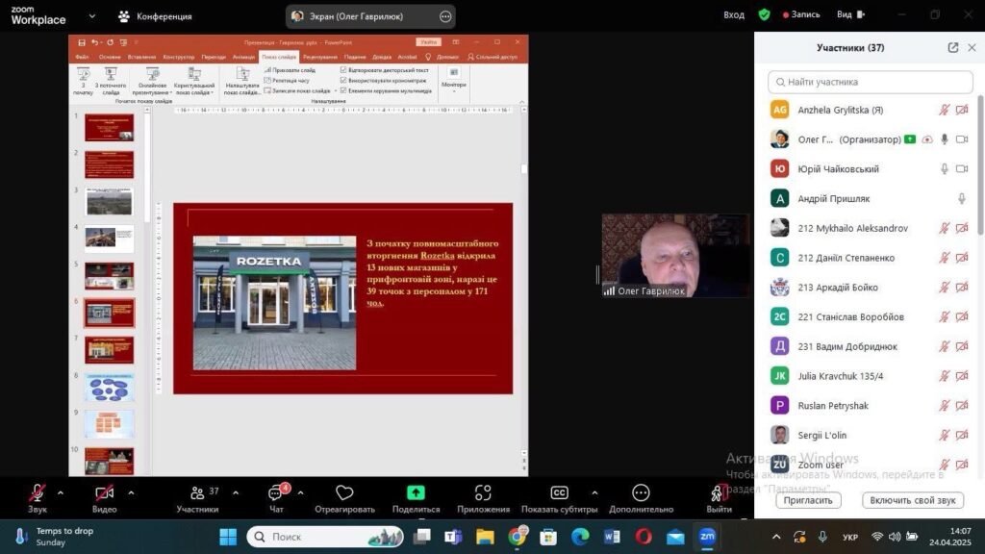Image resolution: width=985 pixels, height=554 pixels.
Task: Unmute microphone with the Звук button
Action: tap(37, 494)
